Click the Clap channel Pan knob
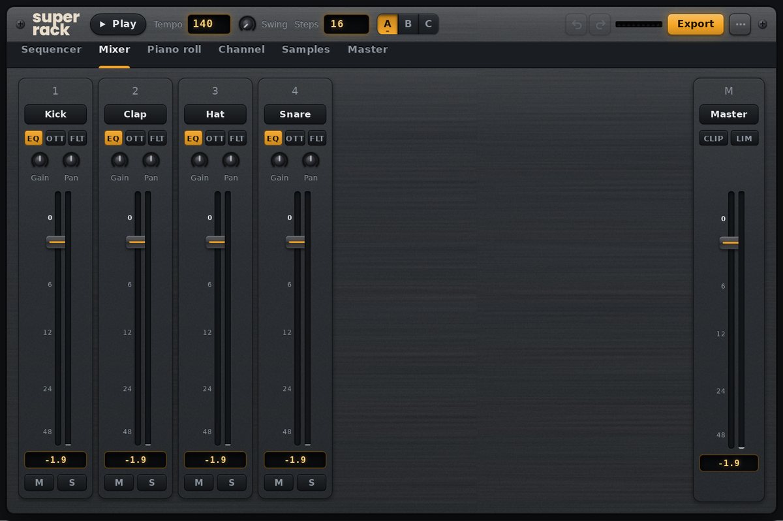Image resolution: width=783 pixels, height=521 pixels. 151,160
